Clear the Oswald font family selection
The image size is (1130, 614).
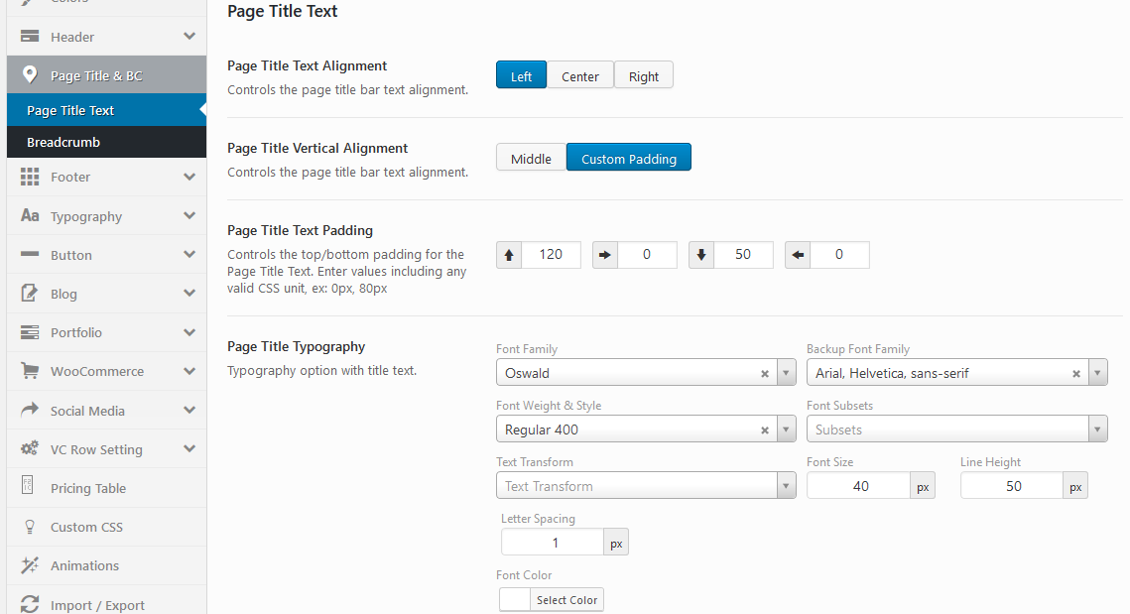click(x=765, y=373)
